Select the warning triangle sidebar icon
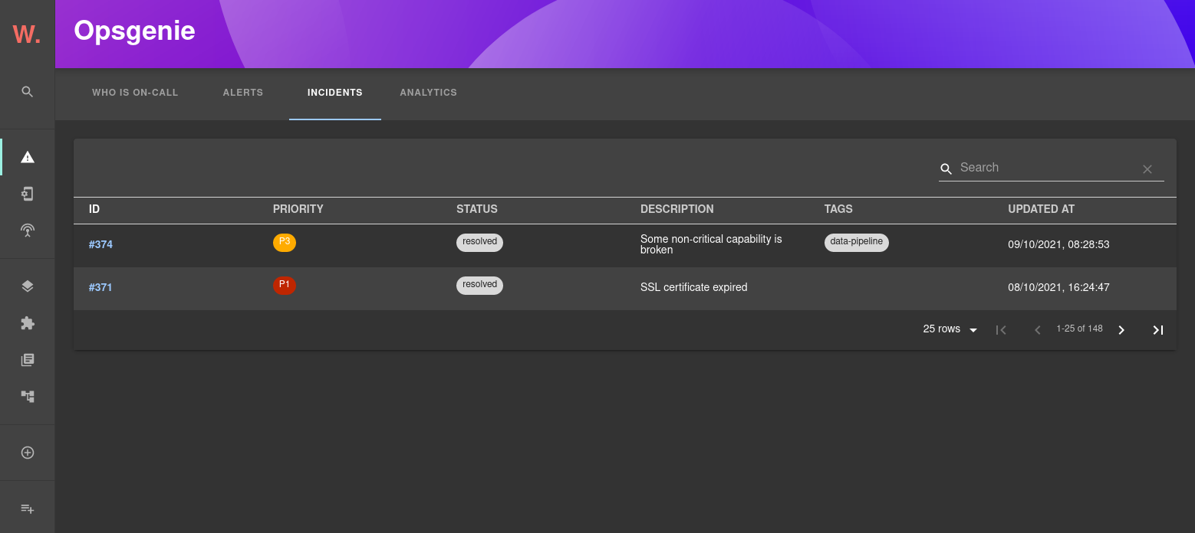Viewport: 1195px width, 533px height. pyautogui.click(x=28, y=157)
